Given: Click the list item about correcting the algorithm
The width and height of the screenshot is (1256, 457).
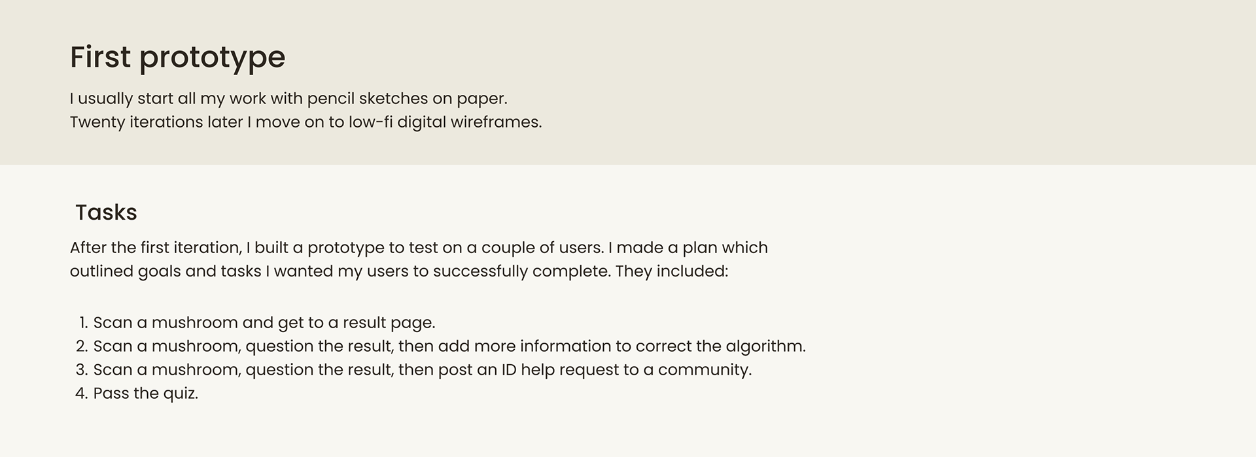Looking at the screenshot, I should tap(449, 347).
